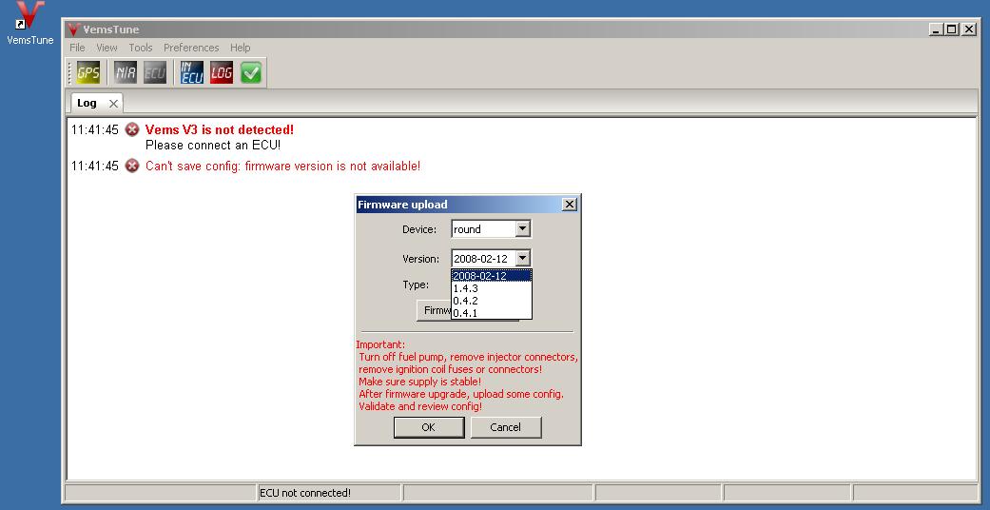Click the GPS toolbar icon

tap(87, 72)
